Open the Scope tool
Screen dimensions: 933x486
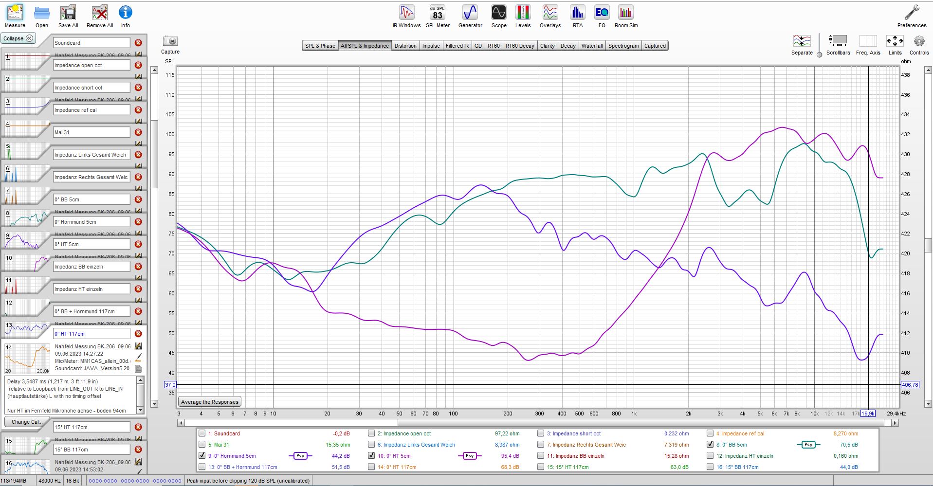coord(499,17)
